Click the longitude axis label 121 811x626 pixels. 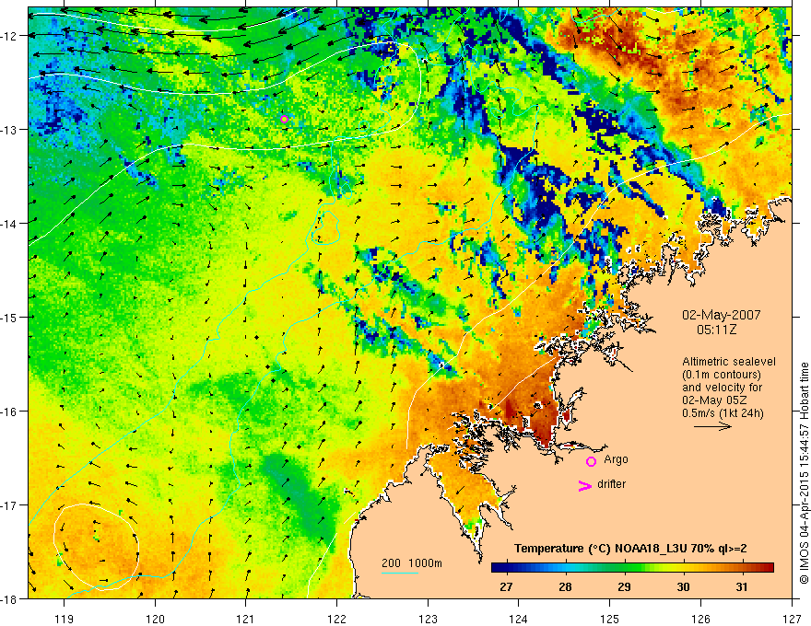pos(246,619)
